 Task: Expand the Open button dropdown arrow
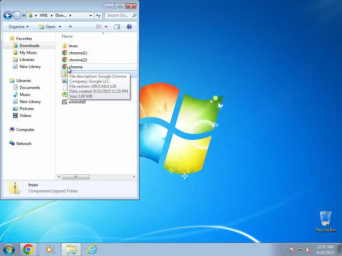60,27
